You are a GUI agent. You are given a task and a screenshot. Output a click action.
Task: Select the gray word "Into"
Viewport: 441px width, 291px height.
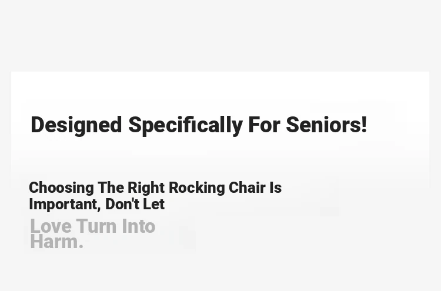tap(138, 226)
